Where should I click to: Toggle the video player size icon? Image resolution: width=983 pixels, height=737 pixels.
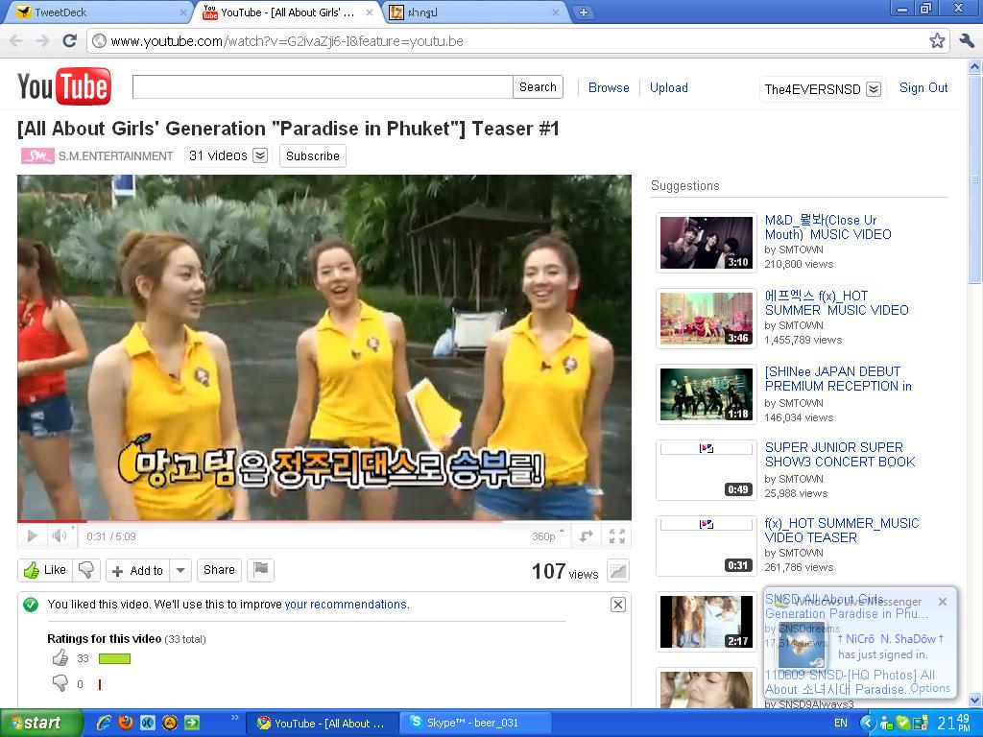pyautogui.click(x=587, y=536)
